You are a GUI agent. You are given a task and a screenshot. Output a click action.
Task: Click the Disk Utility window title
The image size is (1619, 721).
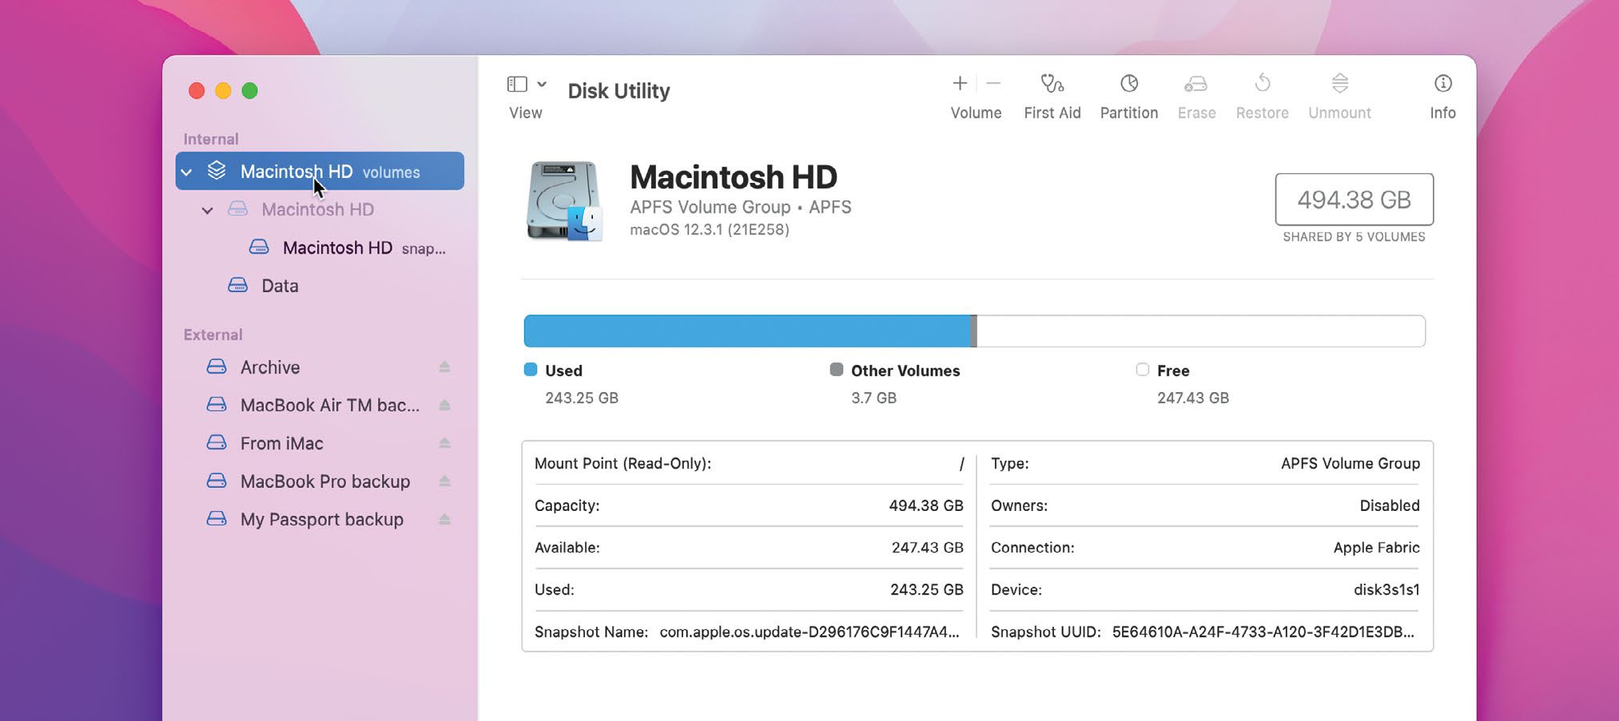(x=619, y=91)
